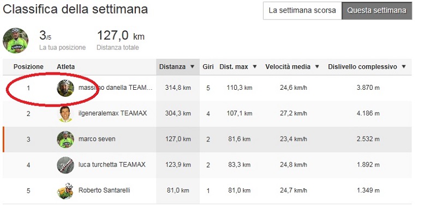Image resolution: width=431 pixels, height=216 pixels.
Task: Click the Giri column header
Action: tap(208, 66)
